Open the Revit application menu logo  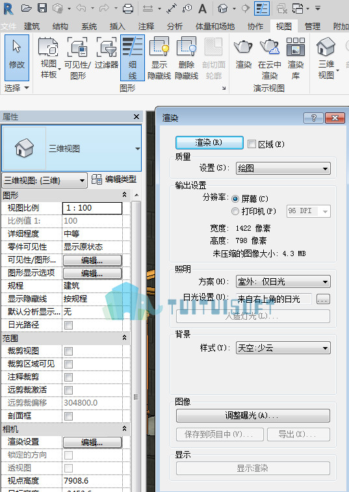pos(8,8)
